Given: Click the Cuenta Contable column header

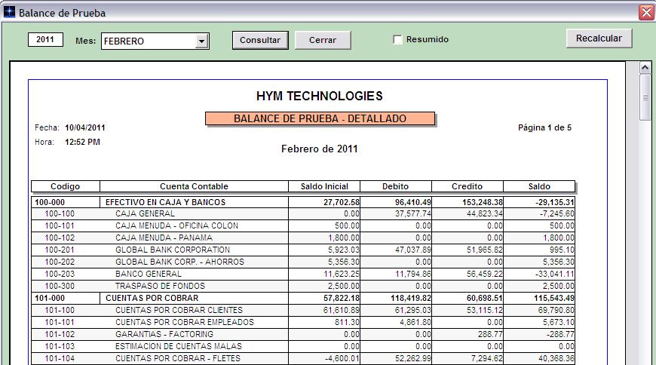Looking at the screenshot, I should (x=194, y=186).
